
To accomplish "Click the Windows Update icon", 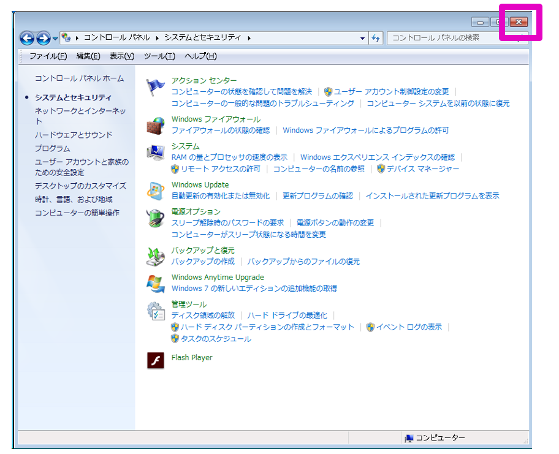I will tap(156, 191).
